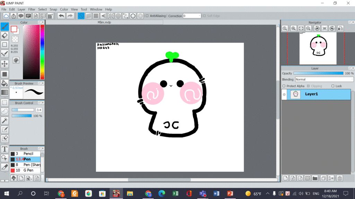Open the Layer menu
Image resolution: width=355 pixels, height=199 pixels.
point(21,9)
